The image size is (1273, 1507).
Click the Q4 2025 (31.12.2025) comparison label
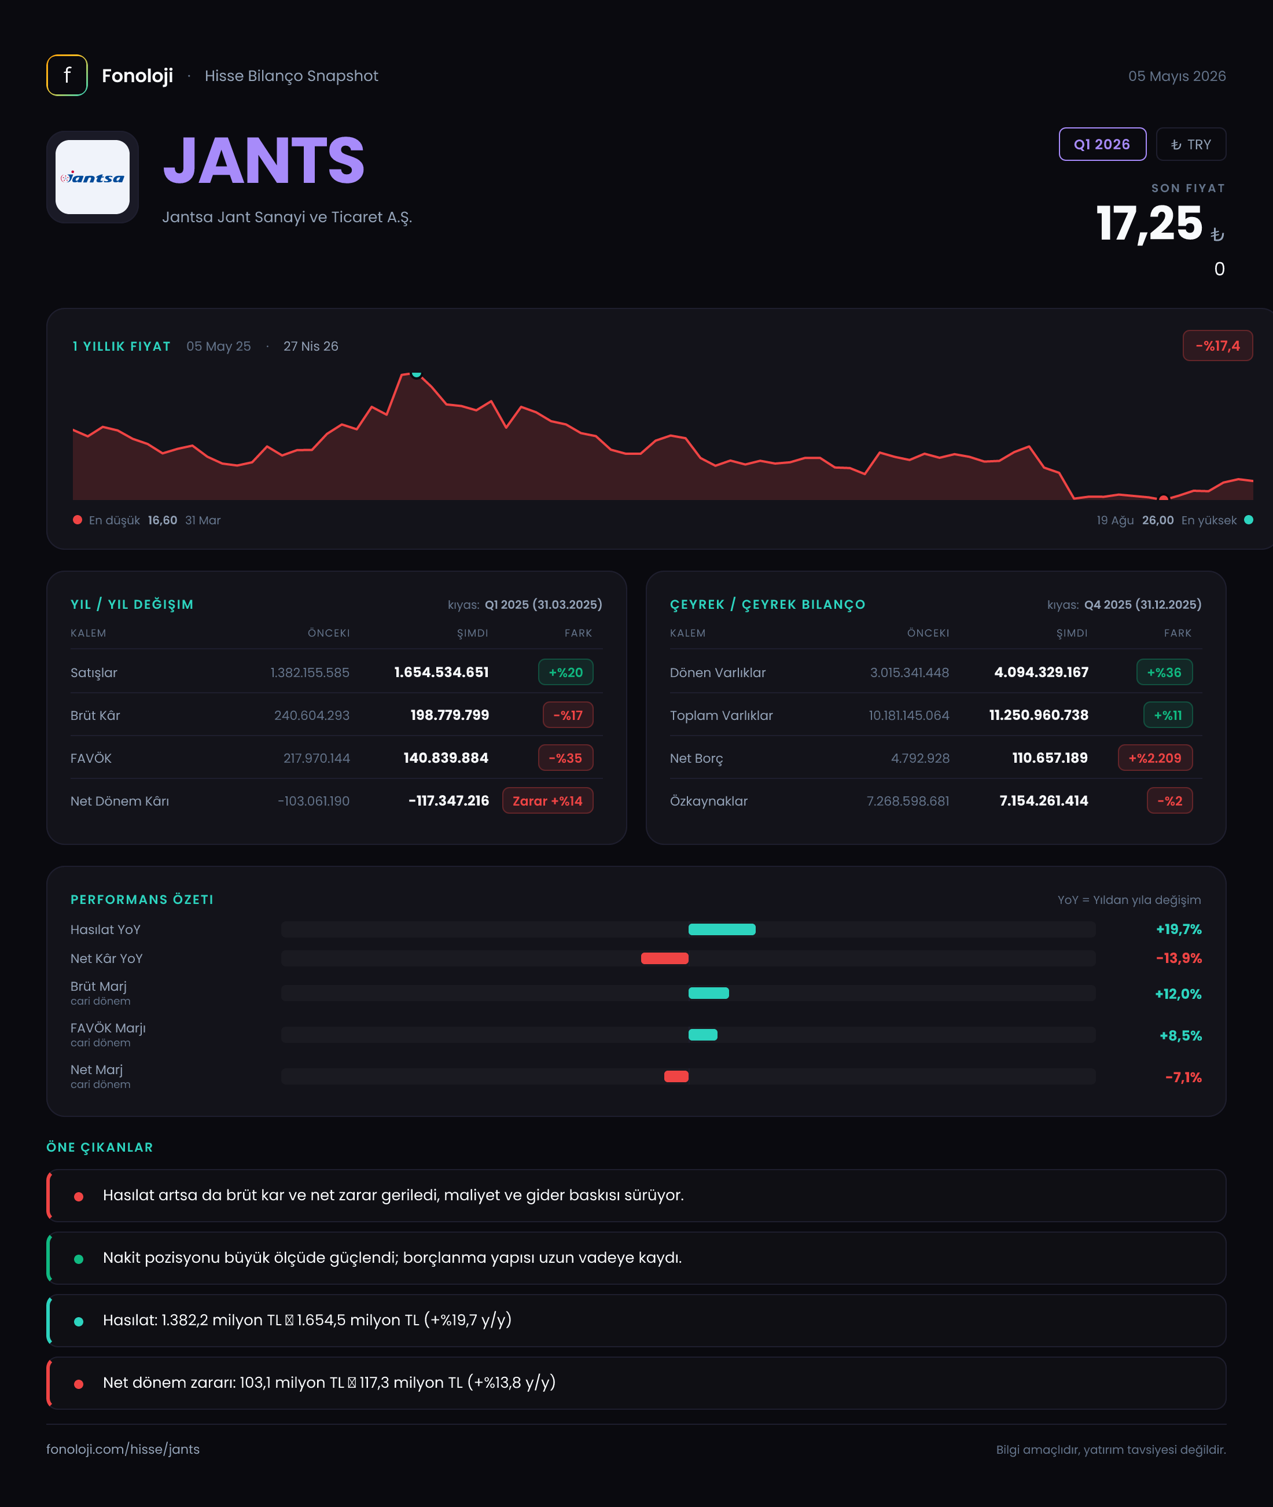(1142, 604)
